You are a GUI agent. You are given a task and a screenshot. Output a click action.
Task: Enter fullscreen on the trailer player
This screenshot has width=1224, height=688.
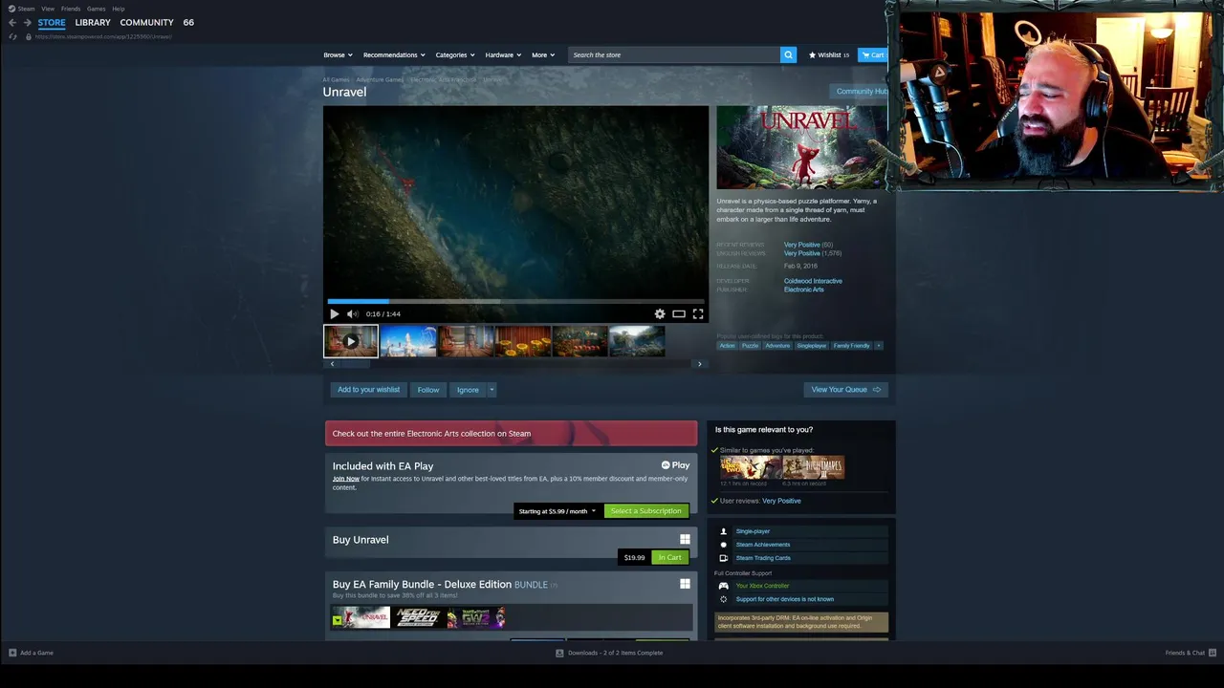[698, 313]
